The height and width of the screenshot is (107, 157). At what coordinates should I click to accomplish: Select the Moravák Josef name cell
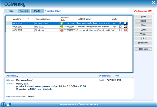47,23
